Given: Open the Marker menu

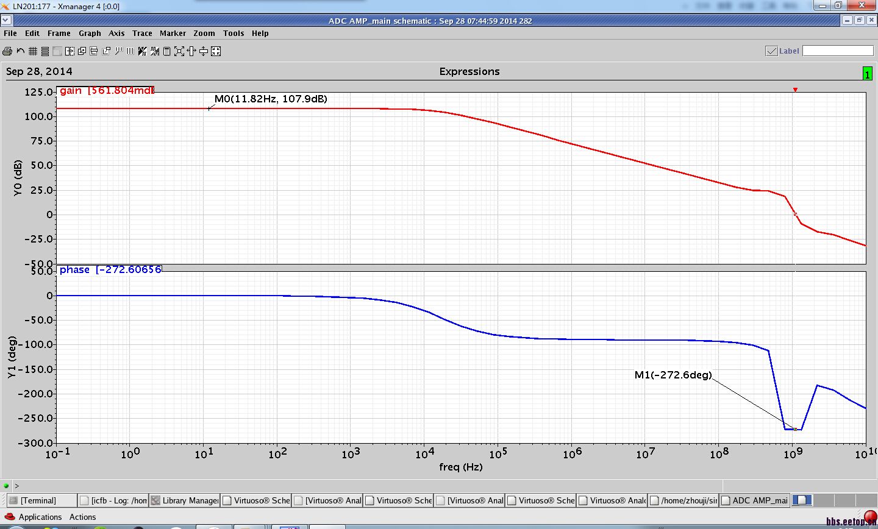Looking at the screenshot, I should pos(173,34).
